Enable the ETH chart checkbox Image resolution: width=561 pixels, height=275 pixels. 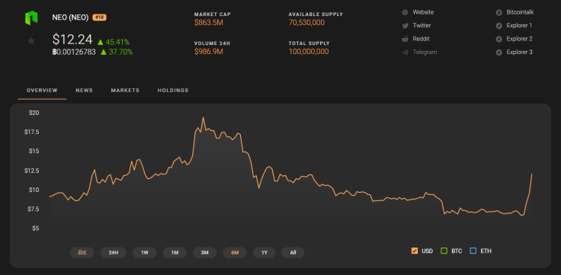(473, 251)
